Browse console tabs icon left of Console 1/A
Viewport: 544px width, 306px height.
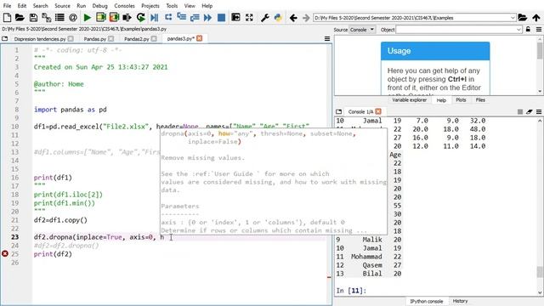(x=339, y=111)
